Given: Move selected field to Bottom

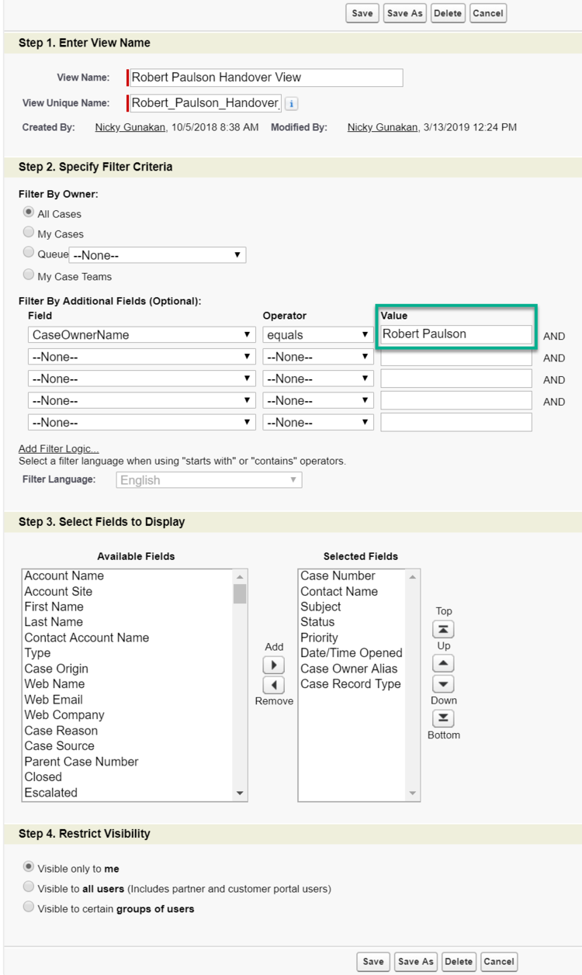Looking at the screenshot, I should tap(443, 718).
